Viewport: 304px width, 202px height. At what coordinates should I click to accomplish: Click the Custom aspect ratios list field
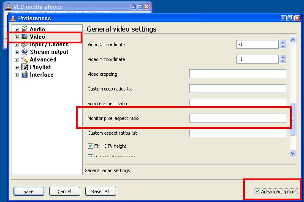[237, 133]
